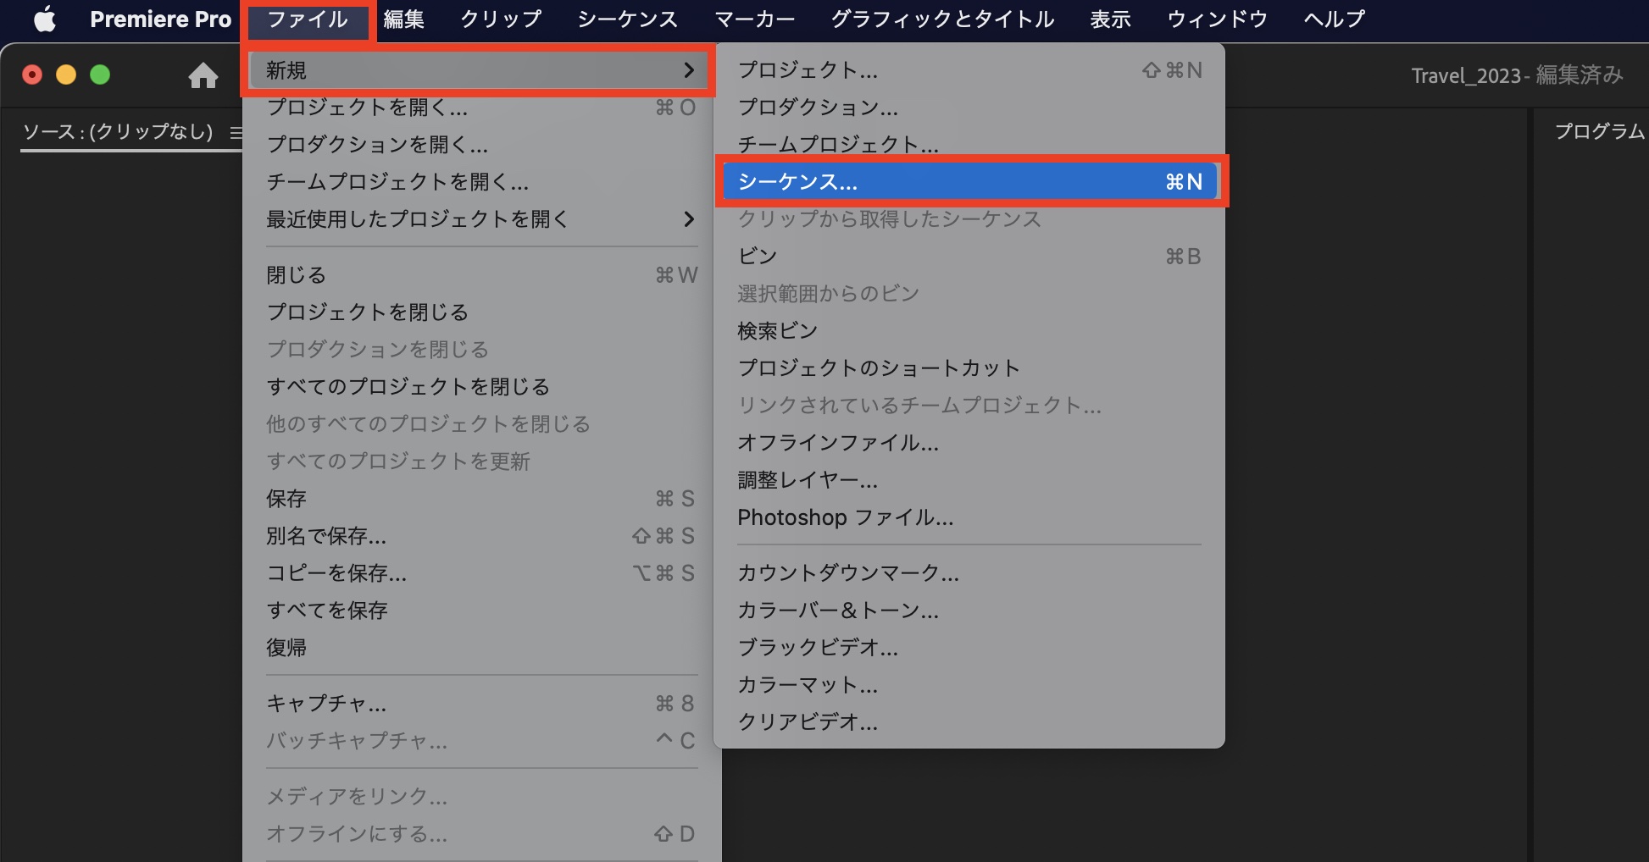Choose プロジェクトを開く… from File menu
This screenshot has width=1649, height=862.
(x=482, y=108)
